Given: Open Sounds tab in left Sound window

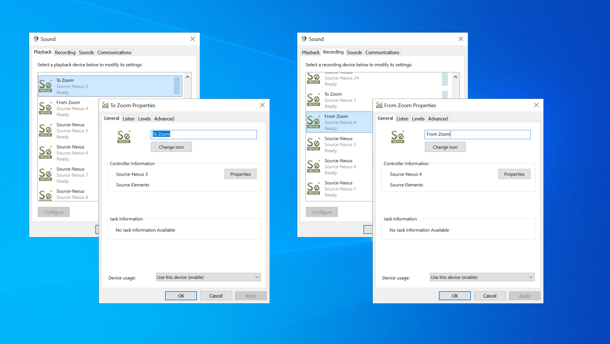Looking at the screenshot, I should coord(86,52).
